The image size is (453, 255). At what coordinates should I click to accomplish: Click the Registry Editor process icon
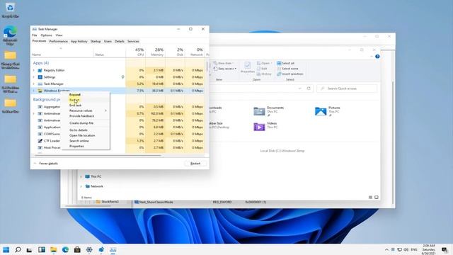click(40, 70)
